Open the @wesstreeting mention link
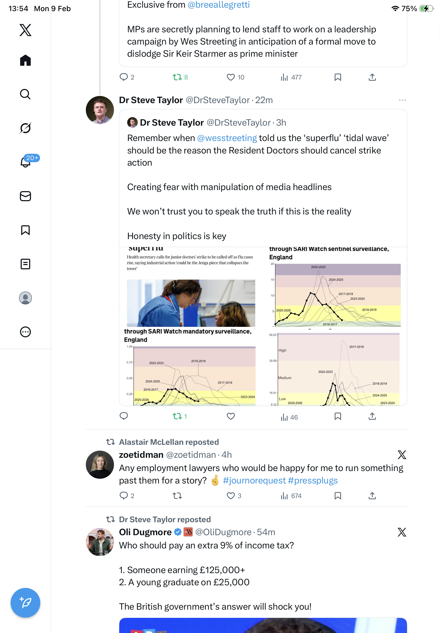The width and height of the screenshot is (442, 633). pos(227,138)
